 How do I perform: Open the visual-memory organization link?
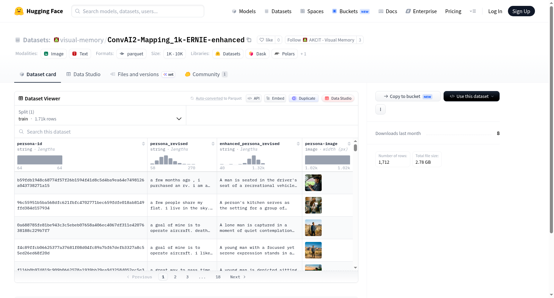click(x=82, y=40)
